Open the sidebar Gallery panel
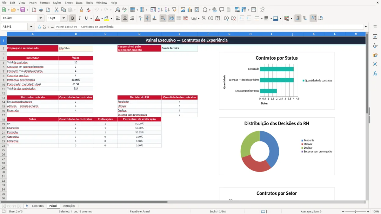Image resolution: width=381 pixels, height=214 pixels. [375, 55]
